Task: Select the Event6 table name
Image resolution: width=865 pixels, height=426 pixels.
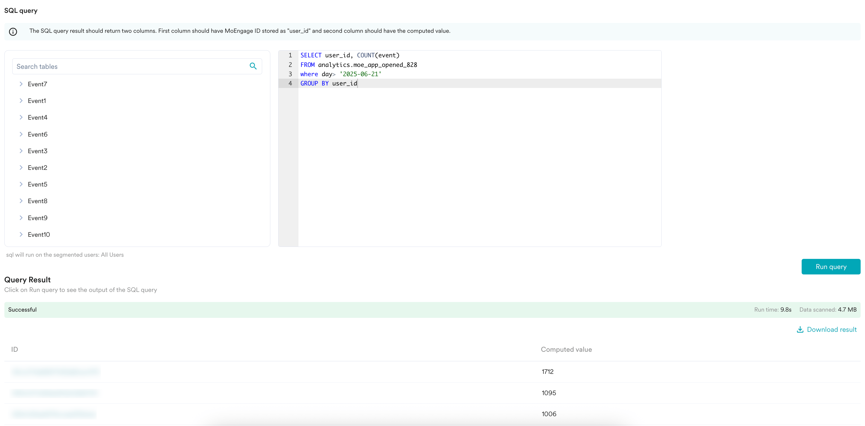Action: click(x=38, y=134)
